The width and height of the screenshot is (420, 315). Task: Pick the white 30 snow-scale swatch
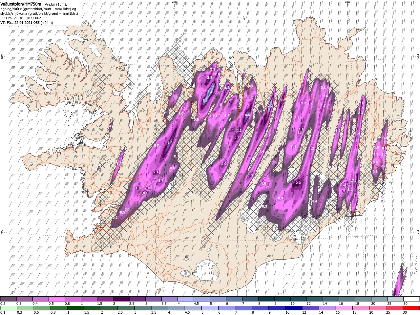(x=411, y=299)
